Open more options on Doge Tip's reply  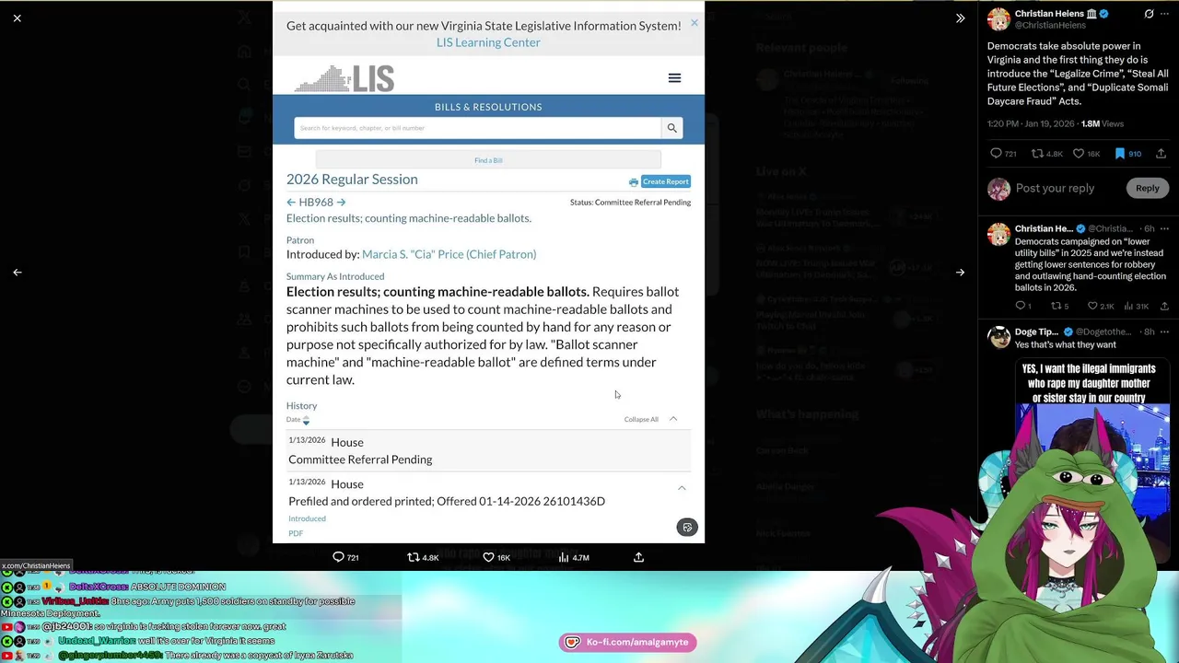coord(1164,331)
